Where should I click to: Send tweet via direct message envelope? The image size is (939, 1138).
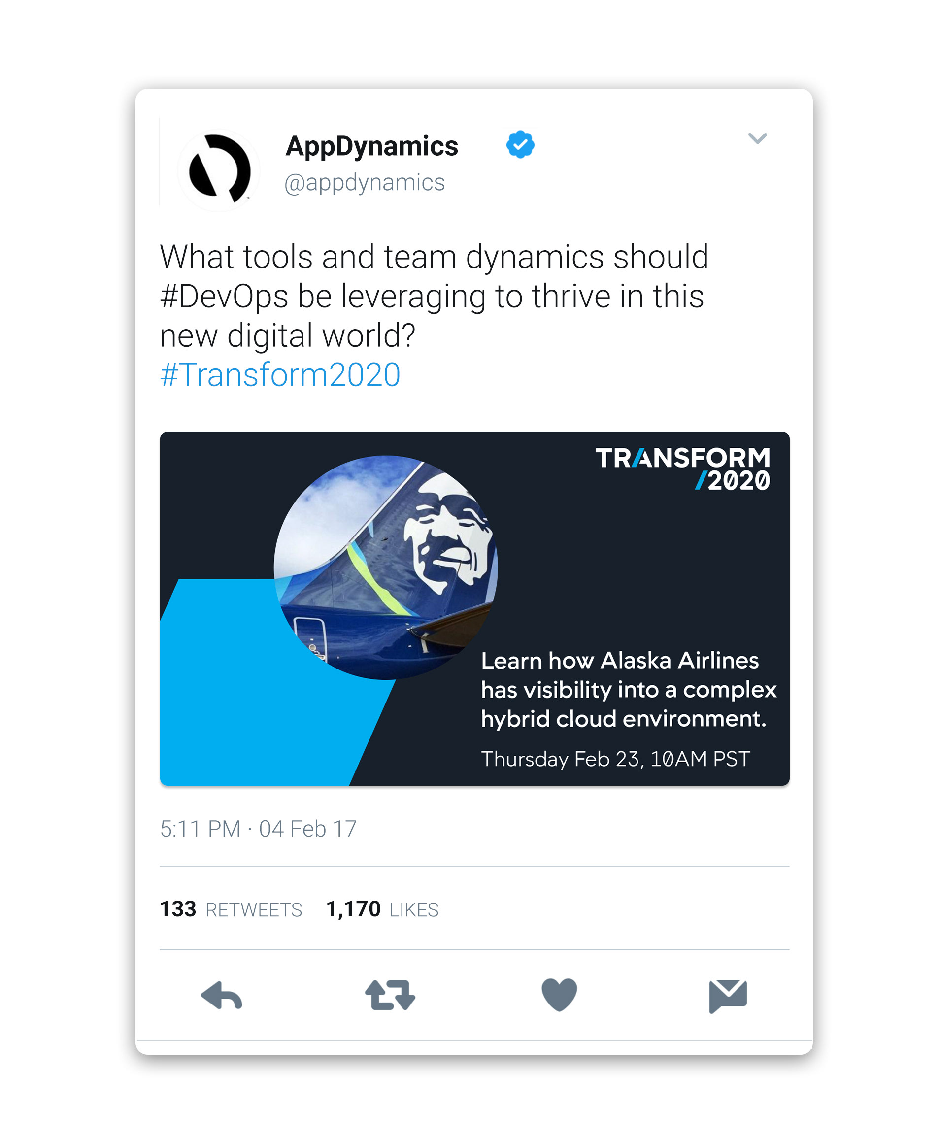tap(728, 996)
